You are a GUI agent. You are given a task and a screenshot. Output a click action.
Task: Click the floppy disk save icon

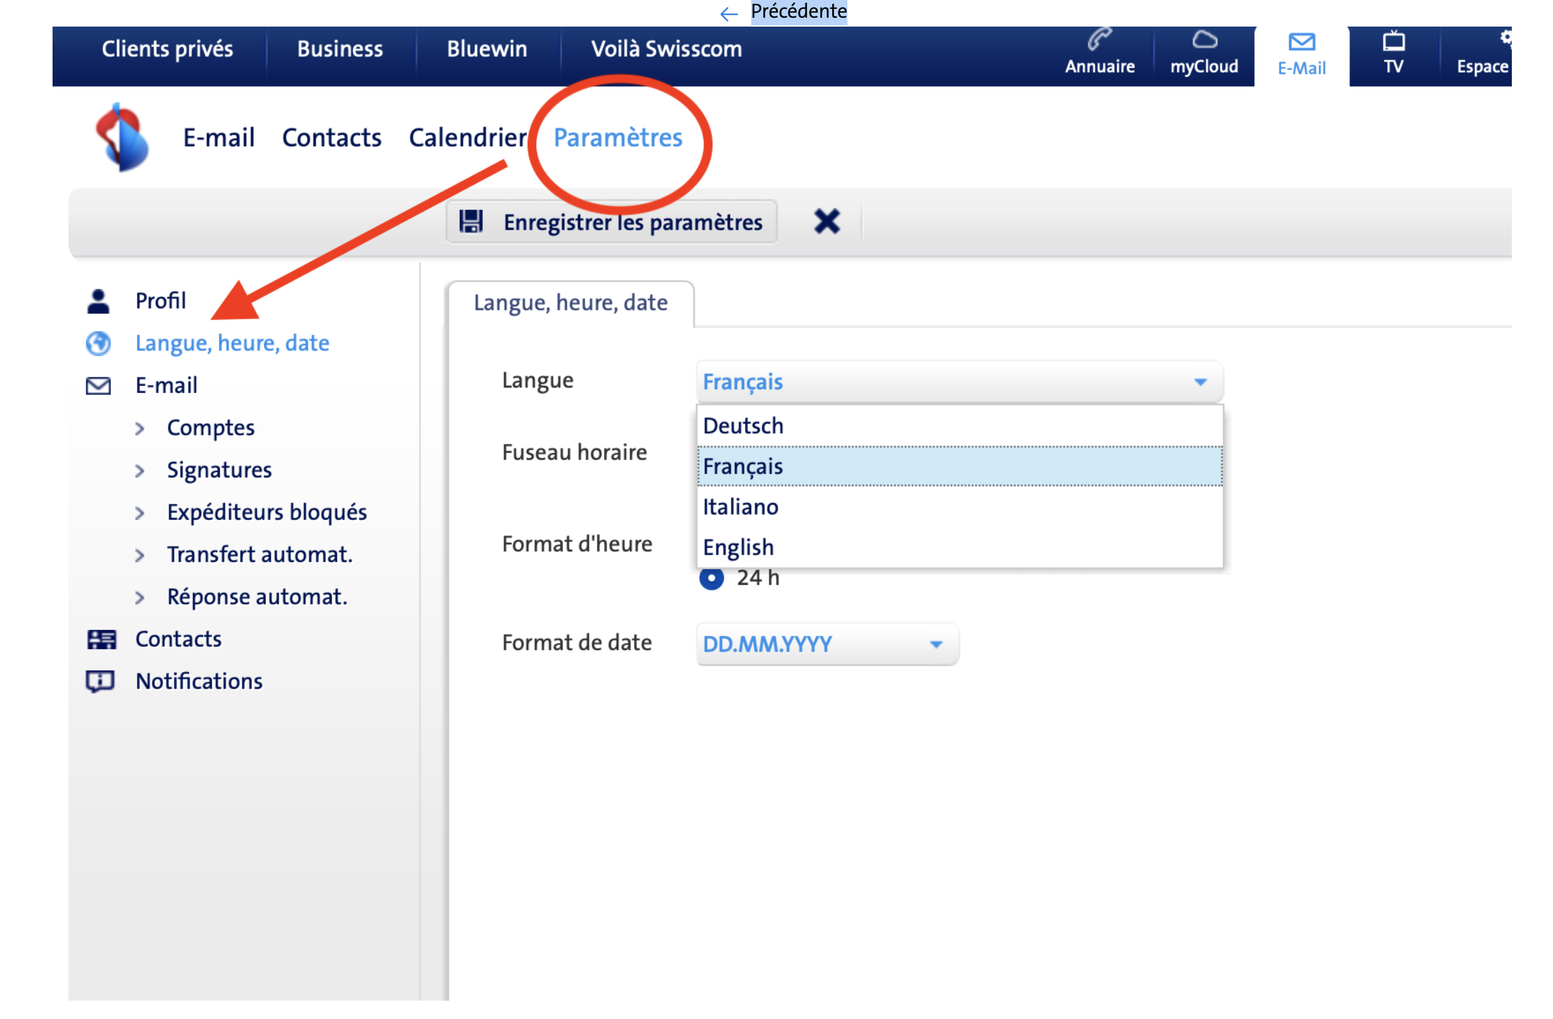click(x=471, y=222)
